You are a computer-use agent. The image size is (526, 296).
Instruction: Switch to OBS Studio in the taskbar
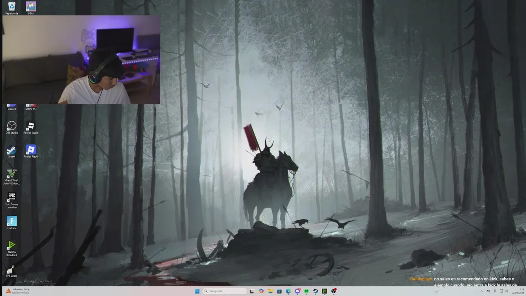tap(334, 291)
